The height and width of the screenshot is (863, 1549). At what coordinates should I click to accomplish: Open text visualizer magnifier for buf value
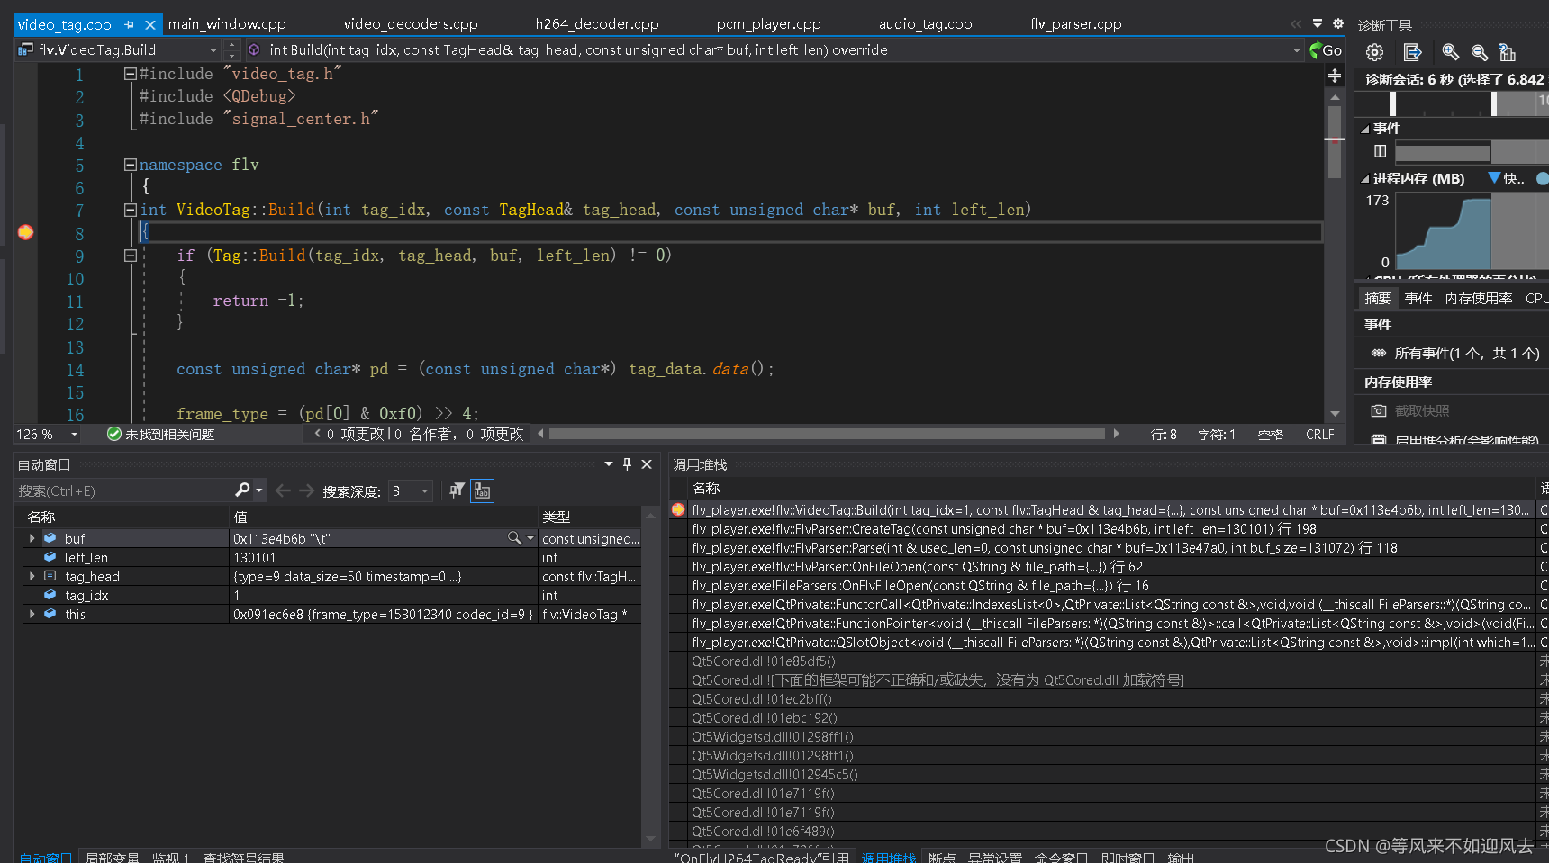(x=514, y=537)
